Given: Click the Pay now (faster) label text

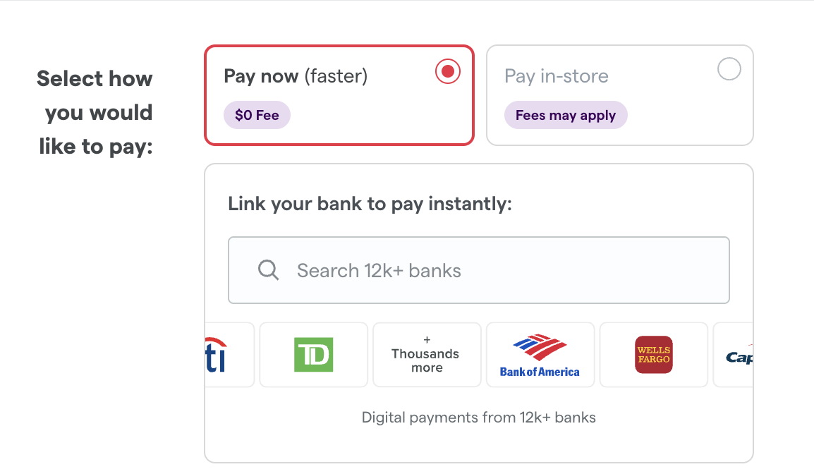Looking at the screenshot, I should [x=296, y=76].
